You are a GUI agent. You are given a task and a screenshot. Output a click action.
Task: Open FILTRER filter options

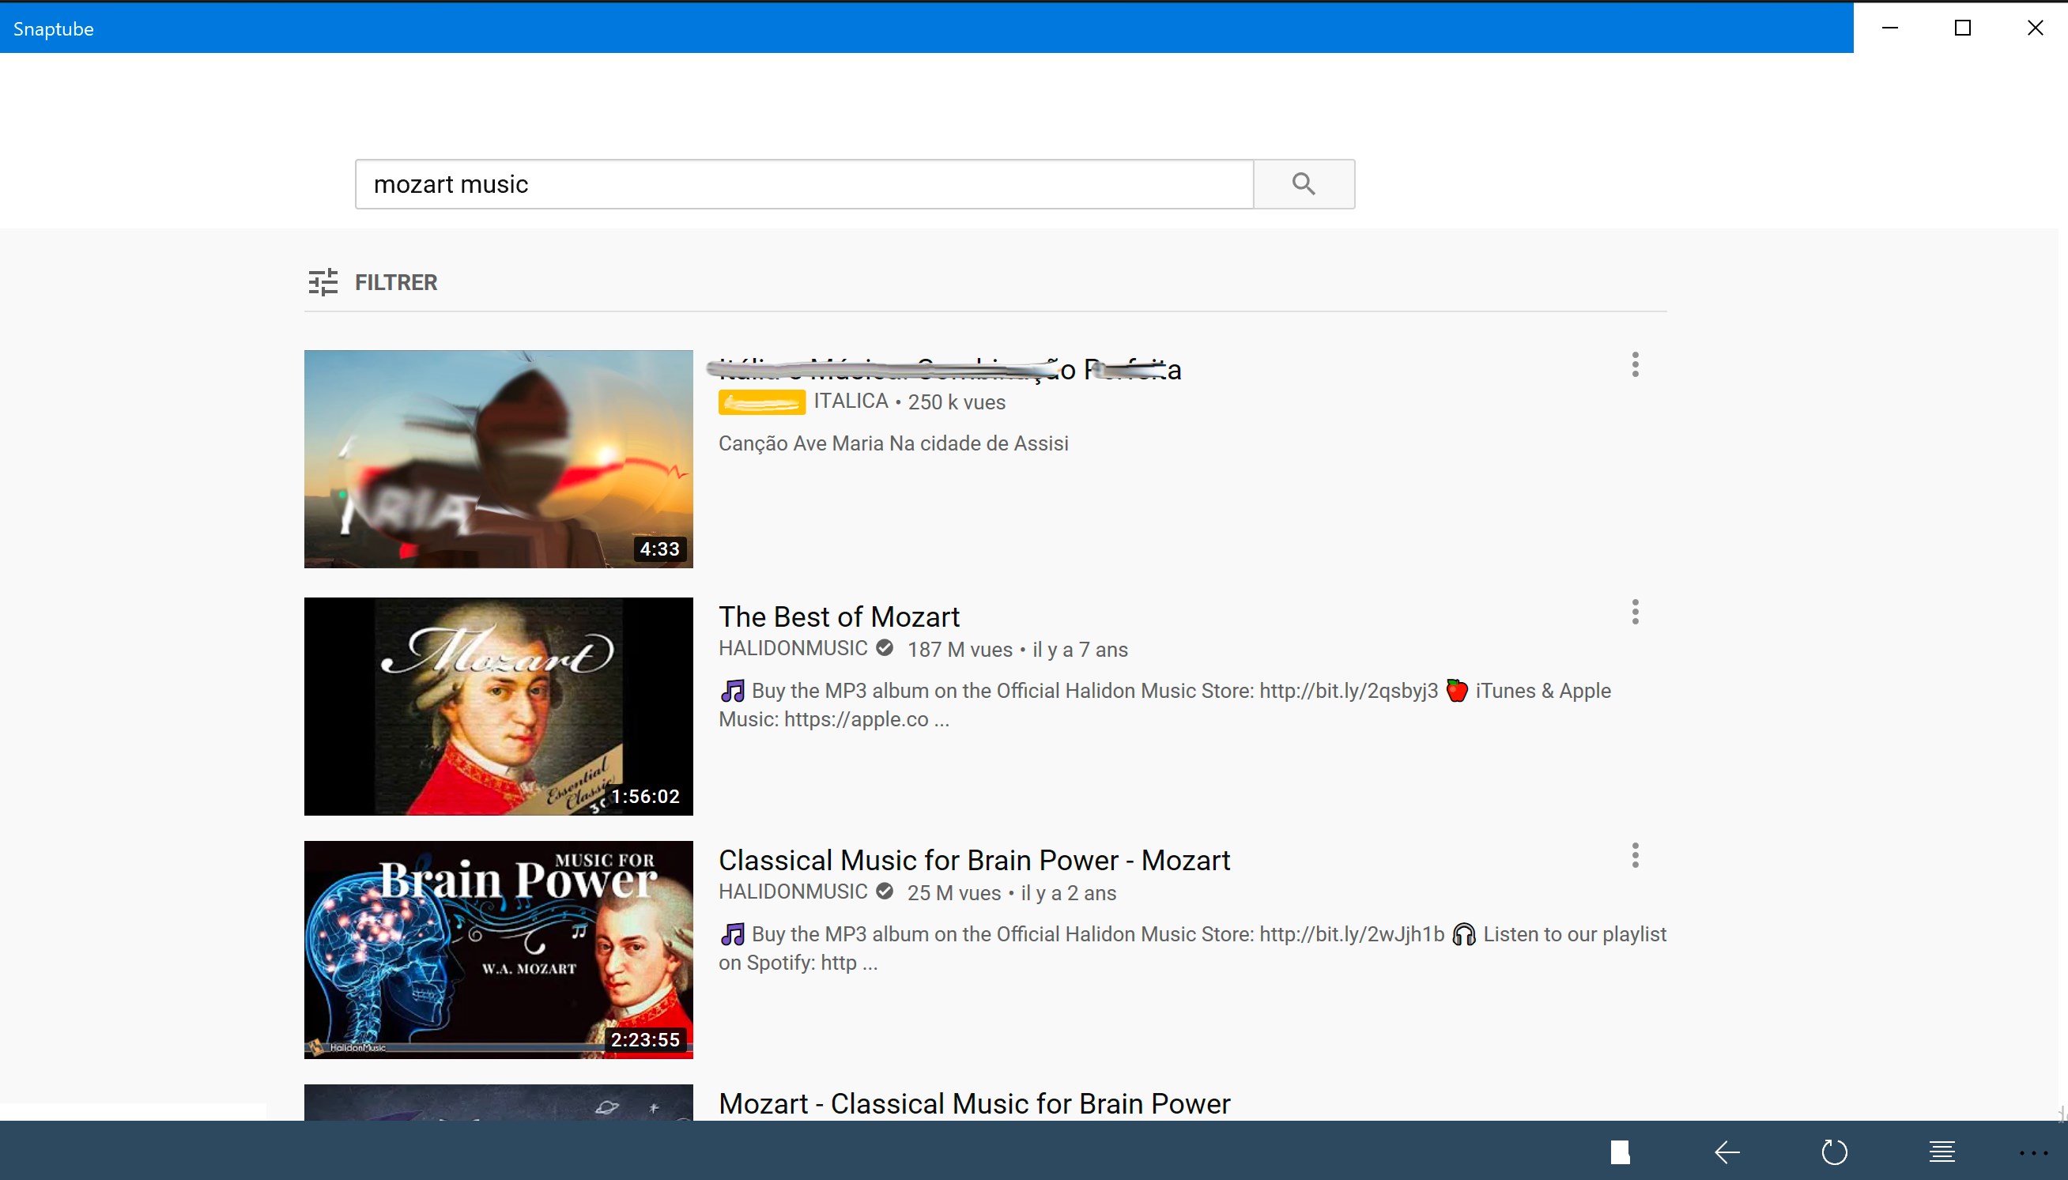[395, 282]
